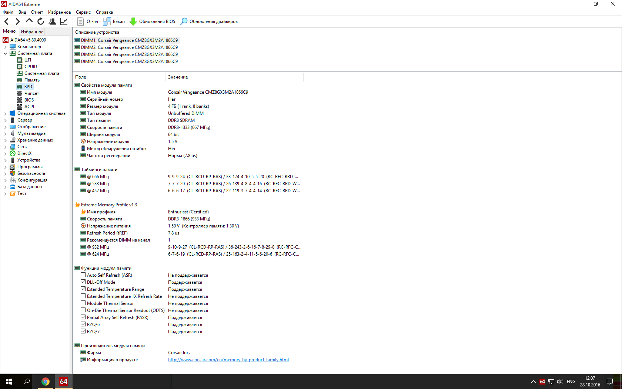Open Windows taskbar search
The image size is (622, 389).
(27, 382)
